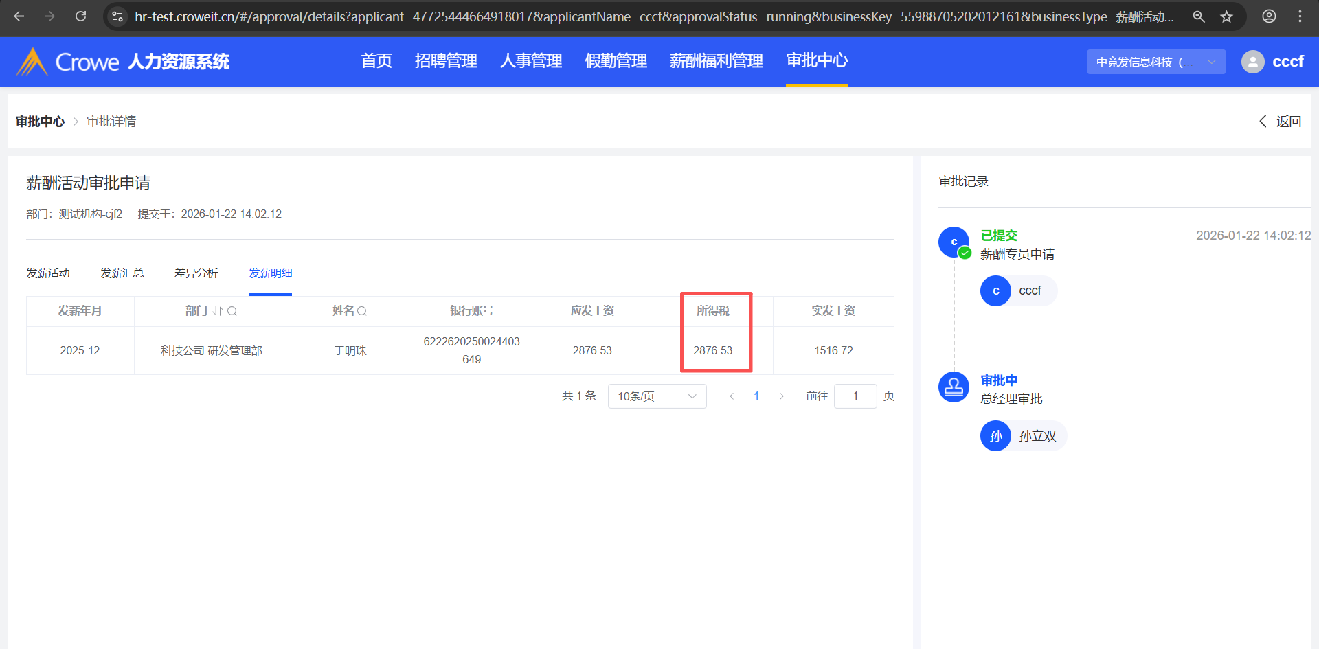
Task: Open the 薪酬福利管理 menu
Action: click(x=716, y=61)
